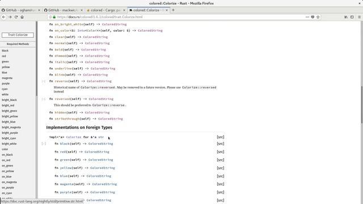Jump to yellow in the sidebar

[6, 67]
